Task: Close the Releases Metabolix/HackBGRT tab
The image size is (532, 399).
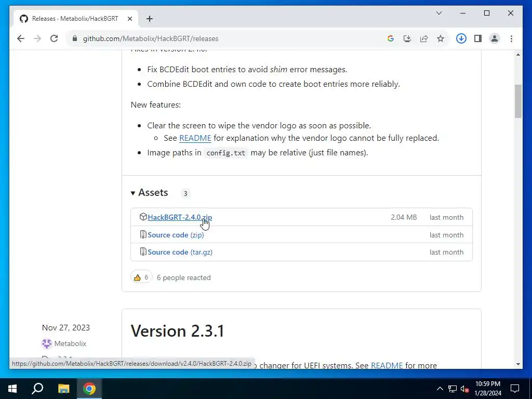Action: tap(129, 19)
